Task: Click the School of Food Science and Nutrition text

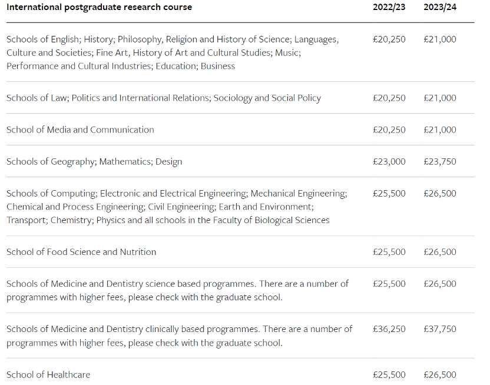Action: (81, 252)
